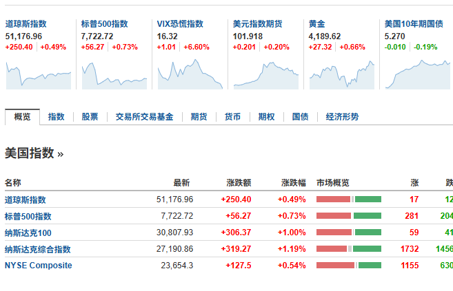The height and width of the screenshot is (291, 453).
Task: Sort the table by 最新 column header
Action: tap(181, 183)
